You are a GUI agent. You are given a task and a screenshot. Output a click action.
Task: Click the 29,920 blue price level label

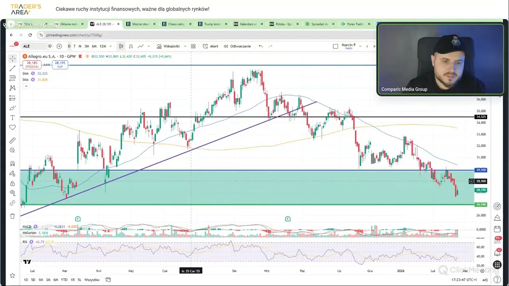pos(481,170)
